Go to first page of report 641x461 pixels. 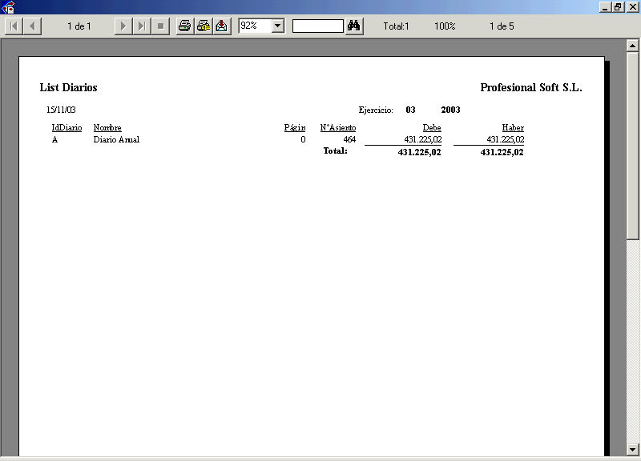point(14,26)
